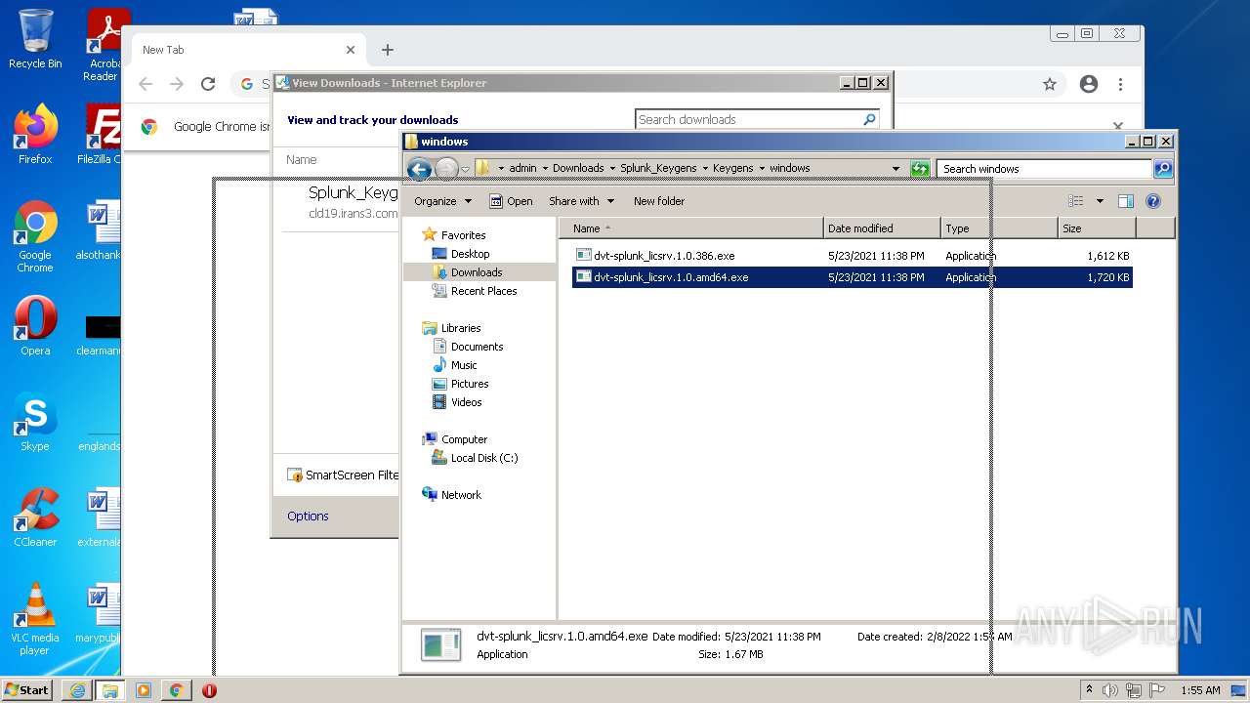Click Open in Explorer toolbar
The width and height of the screenshot is (1250, 703).
511,201
